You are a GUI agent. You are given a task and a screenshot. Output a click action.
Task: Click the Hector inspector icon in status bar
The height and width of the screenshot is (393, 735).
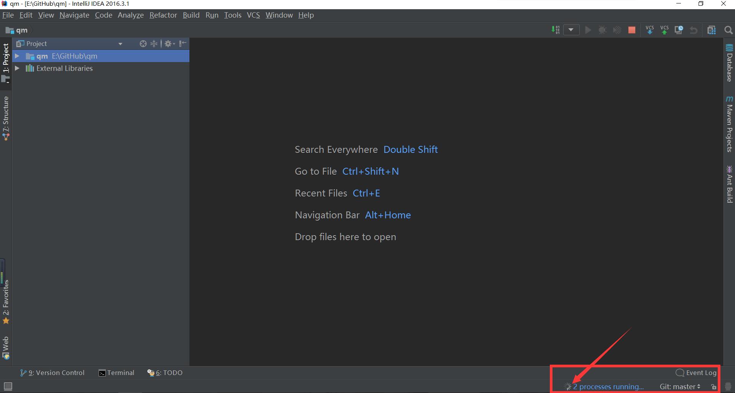(x=728, y=386)
